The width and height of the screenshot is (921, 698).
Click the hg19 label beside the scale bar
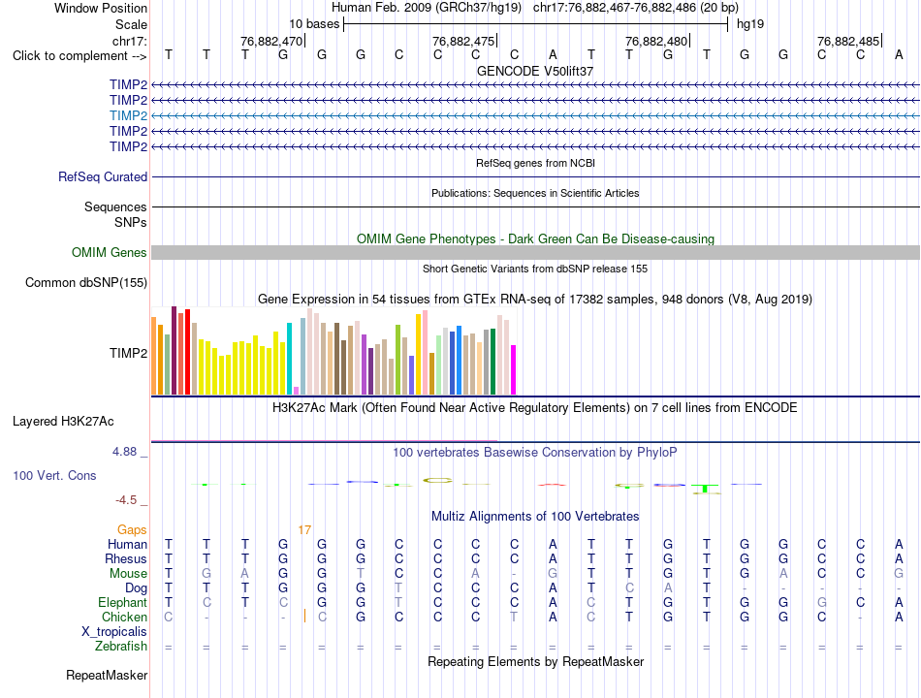[750, 24]
